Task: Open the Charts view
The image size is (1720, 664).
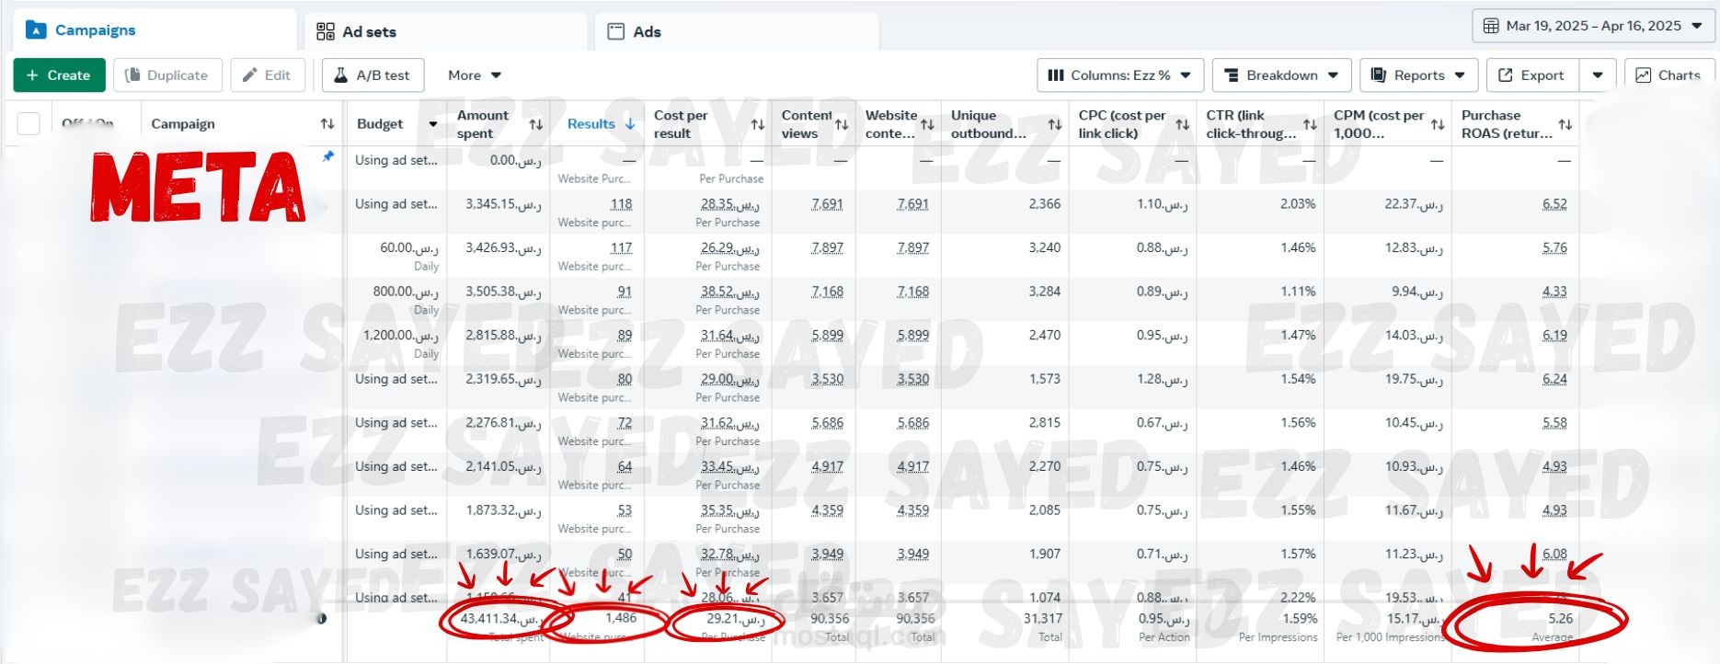Action: coord(1668,75)
